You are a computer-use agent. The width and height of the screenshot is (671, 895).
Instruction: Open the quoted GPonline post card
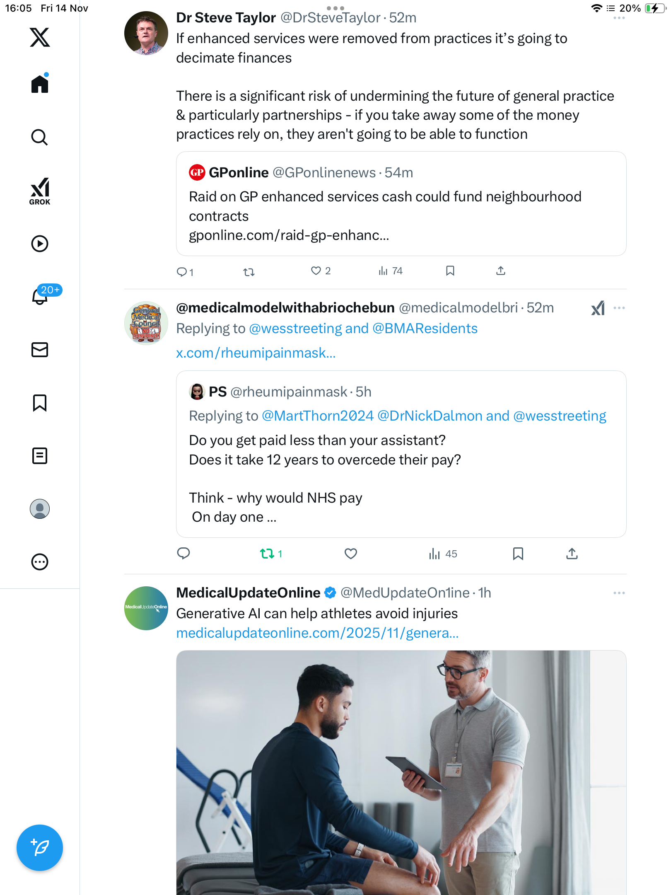pyautogui.click(x=401, y=204)
